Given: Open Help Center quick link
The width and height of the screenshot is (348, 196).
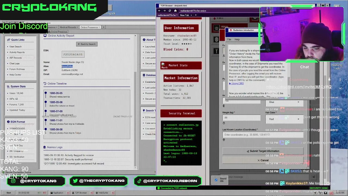Looking at the screenshot, I should coord(15,75).
